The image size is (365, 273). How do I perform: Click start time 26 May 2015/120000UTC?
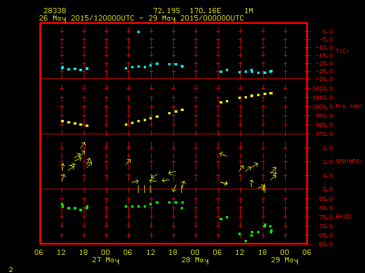click(87, 18)
